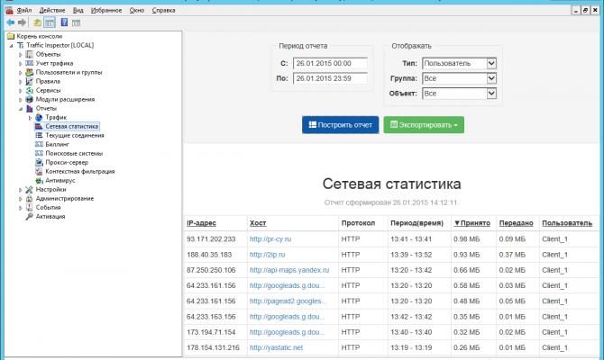Click the Экспортировать button
Screen dimensions: 604x360
click(423, 124)
